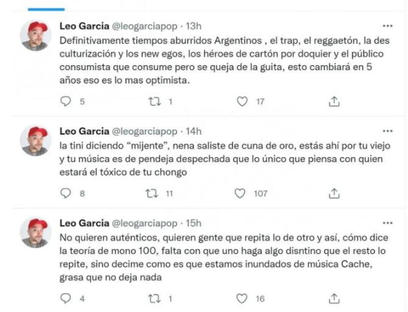Open the 15h timestamp of the last tweet
408x312 pixels.
[x=193, y=223]
